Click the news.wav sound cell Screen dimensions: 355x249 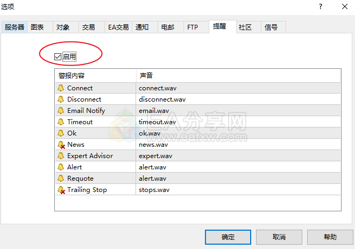coord(238,145)
